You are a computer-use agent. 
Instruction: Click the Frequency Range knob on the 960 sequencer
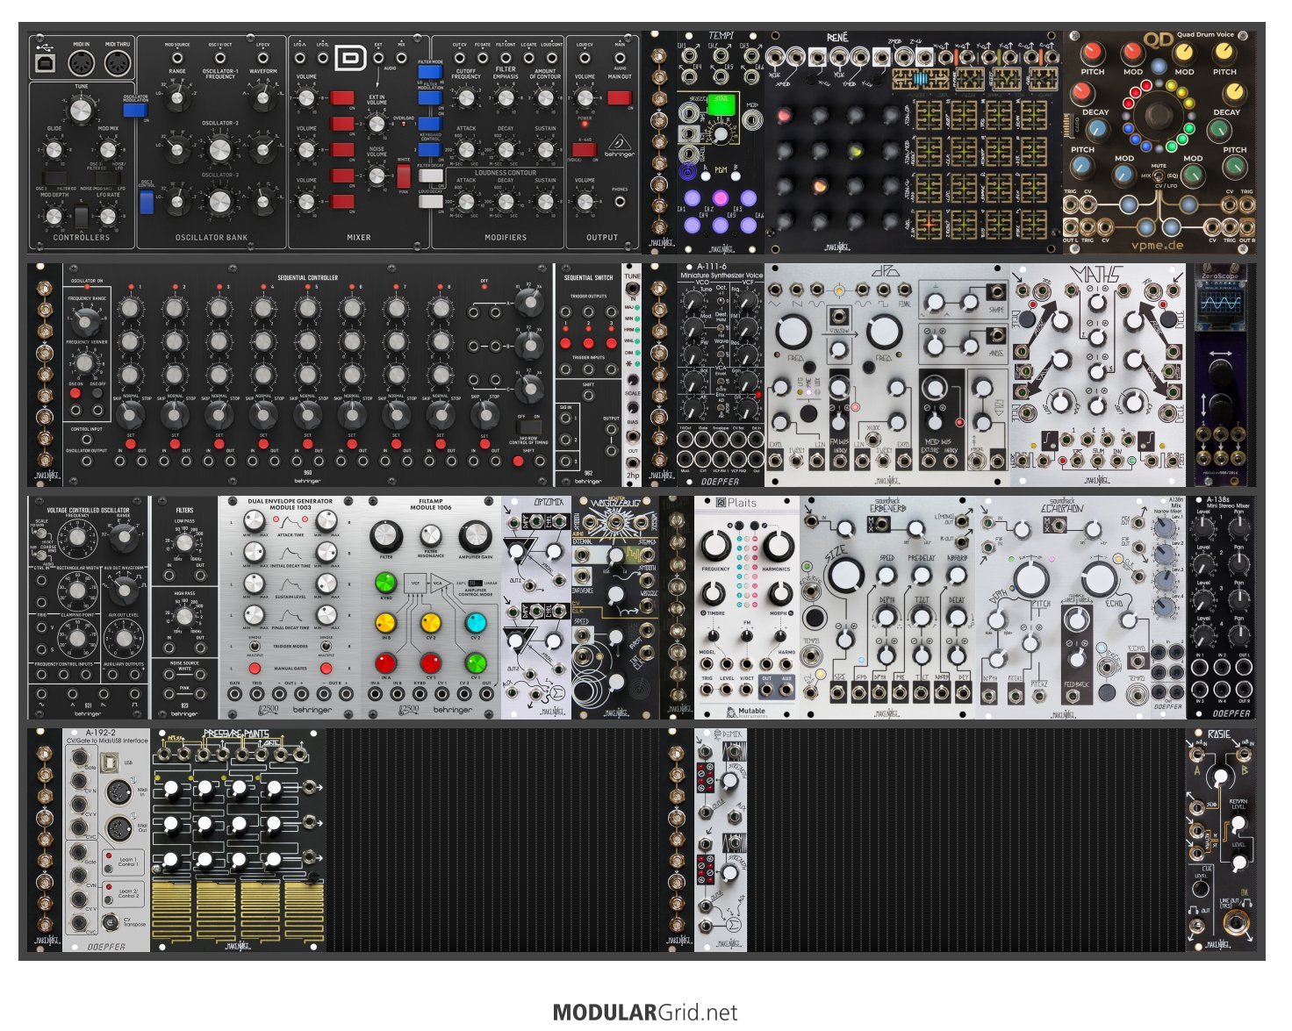point(85,322)
